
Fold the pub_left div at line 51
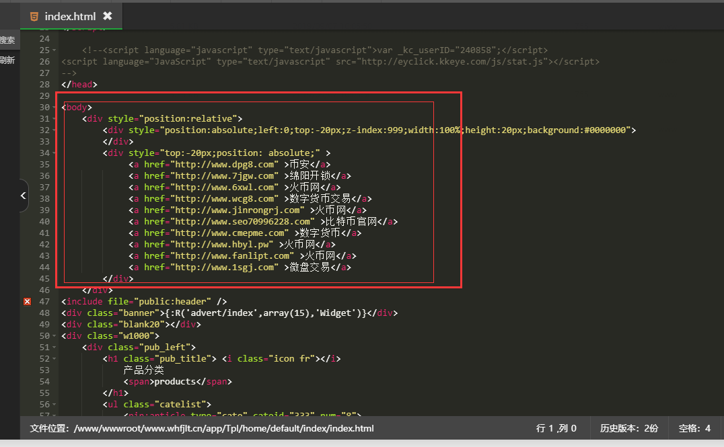[x=54, y=348]
